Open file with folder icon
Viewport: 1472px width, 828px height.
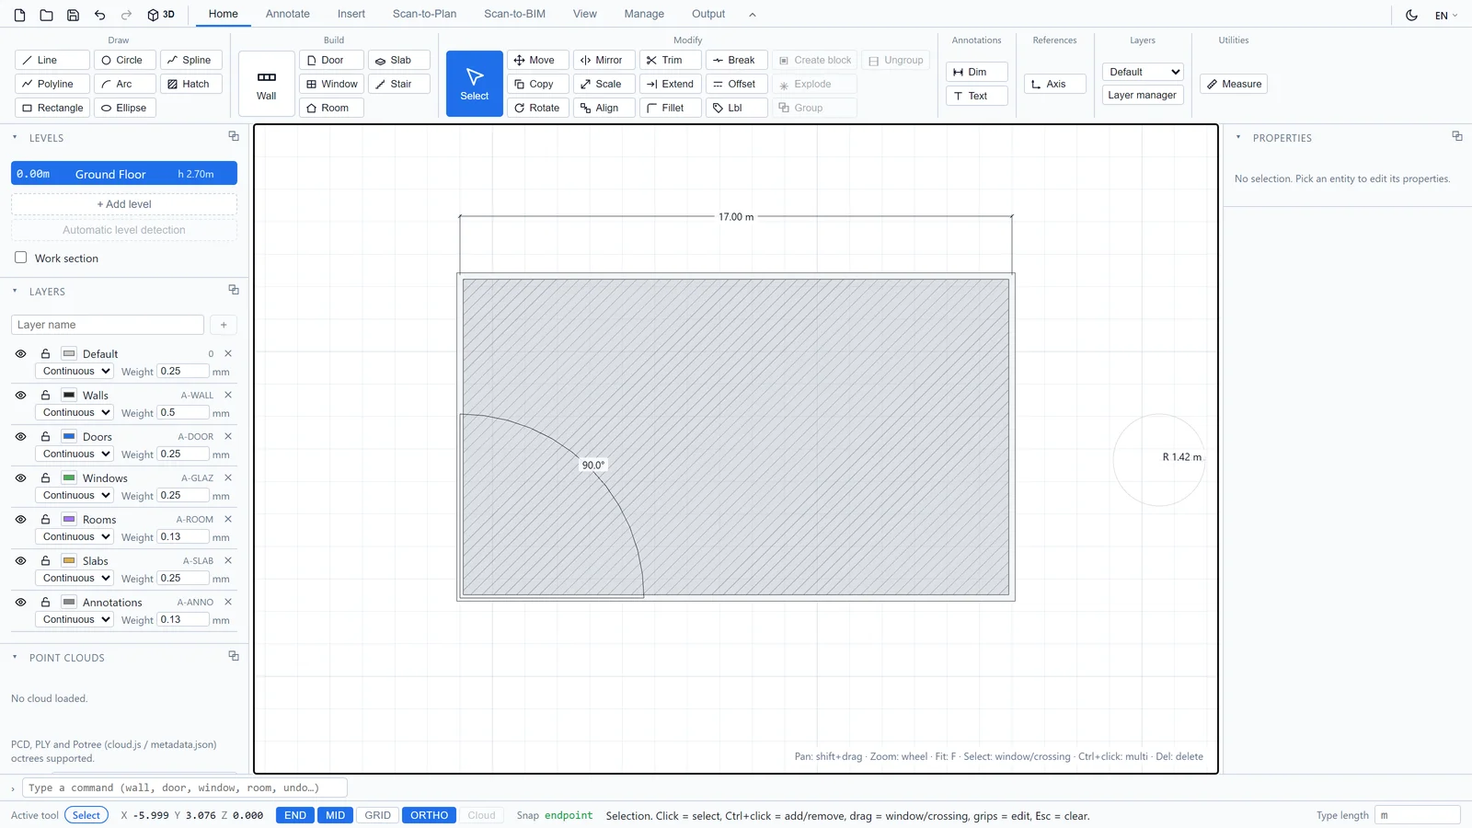click(x=46, y=15)
